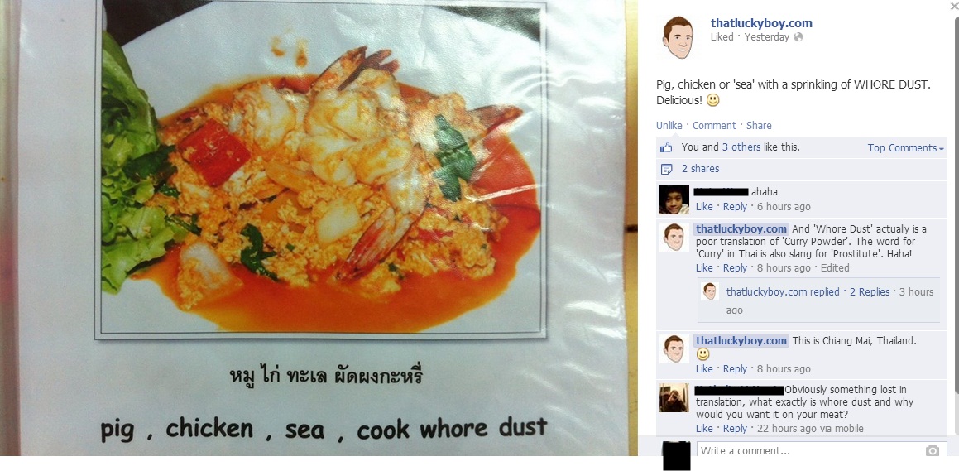Click Comment under the post
This screenshot has height=471, width=959.
pos(714,125)
